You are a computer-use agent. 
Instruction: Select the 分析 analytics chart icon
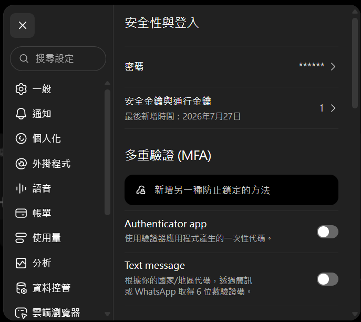click(21, 263)
